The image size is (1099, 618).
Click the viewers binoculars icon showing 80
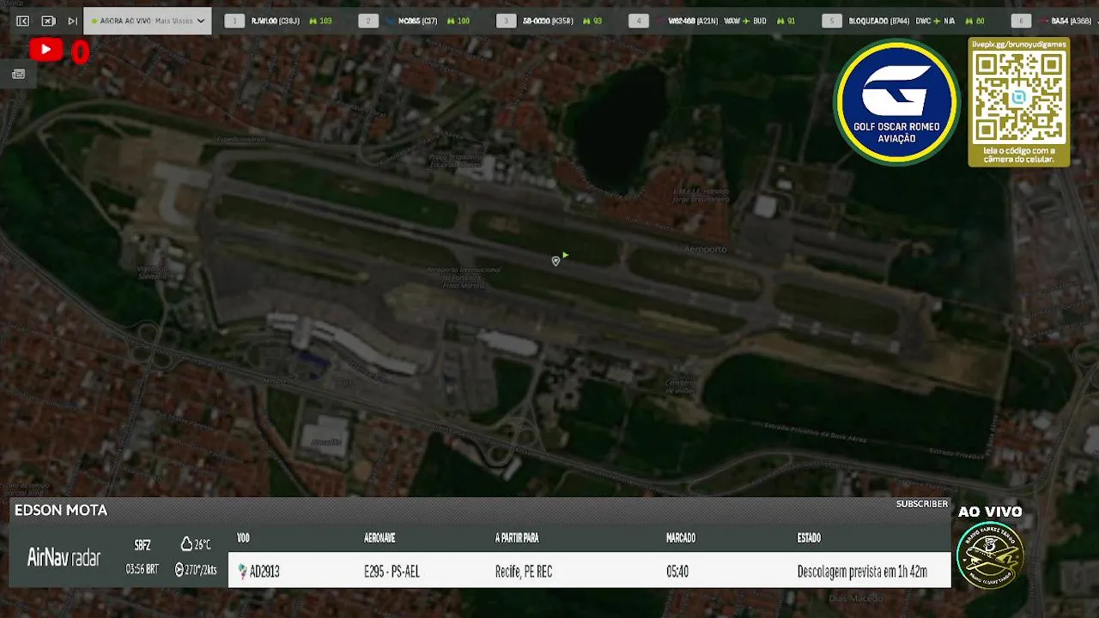click(970, 21)
